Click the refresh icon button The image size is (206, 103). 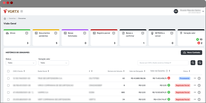[x=200, y=63]
